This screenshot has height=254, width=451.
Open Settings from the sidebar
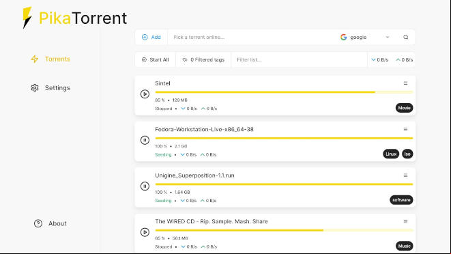tap(50, 88)
